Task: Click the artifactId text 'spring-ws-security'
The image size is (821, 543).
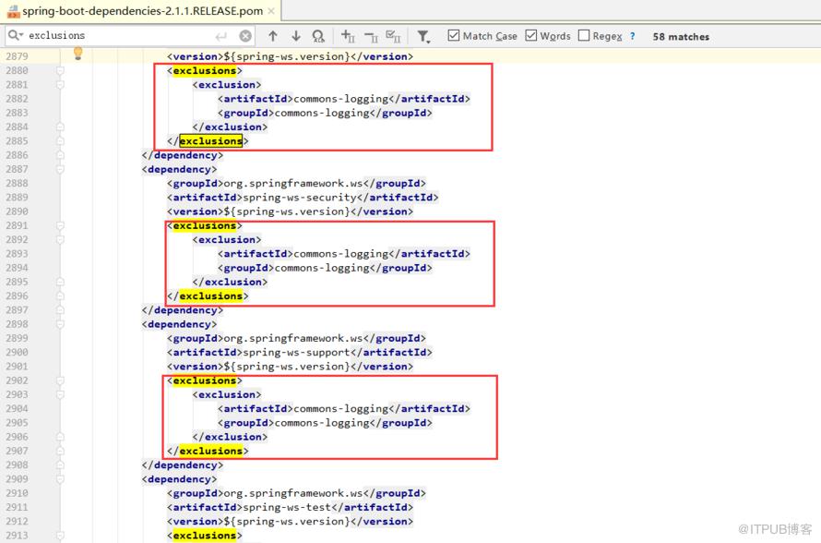Action: pyautogui.click(x=300, y=198)
